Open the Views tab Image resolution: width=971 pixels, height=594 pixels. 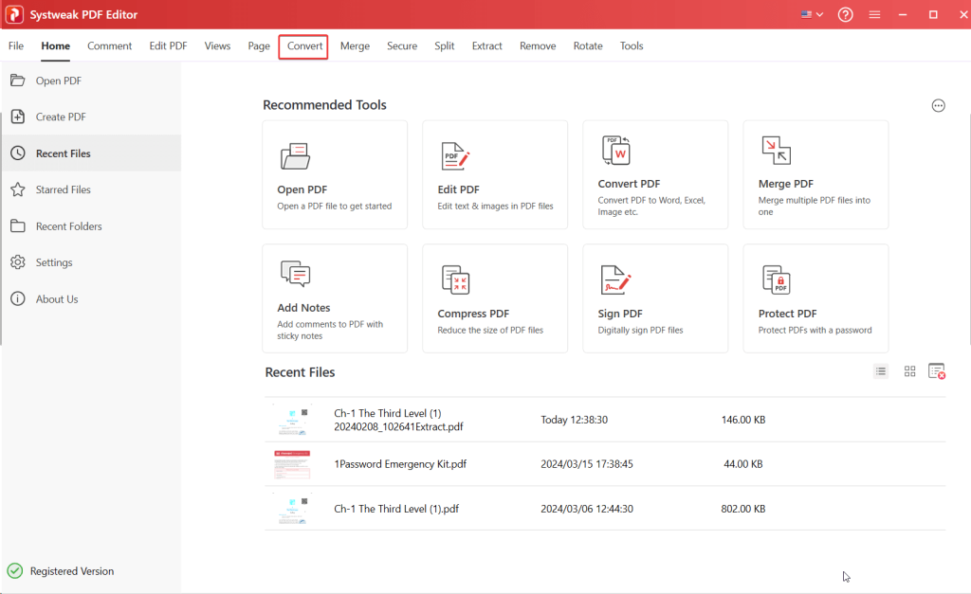coord(217,45)
